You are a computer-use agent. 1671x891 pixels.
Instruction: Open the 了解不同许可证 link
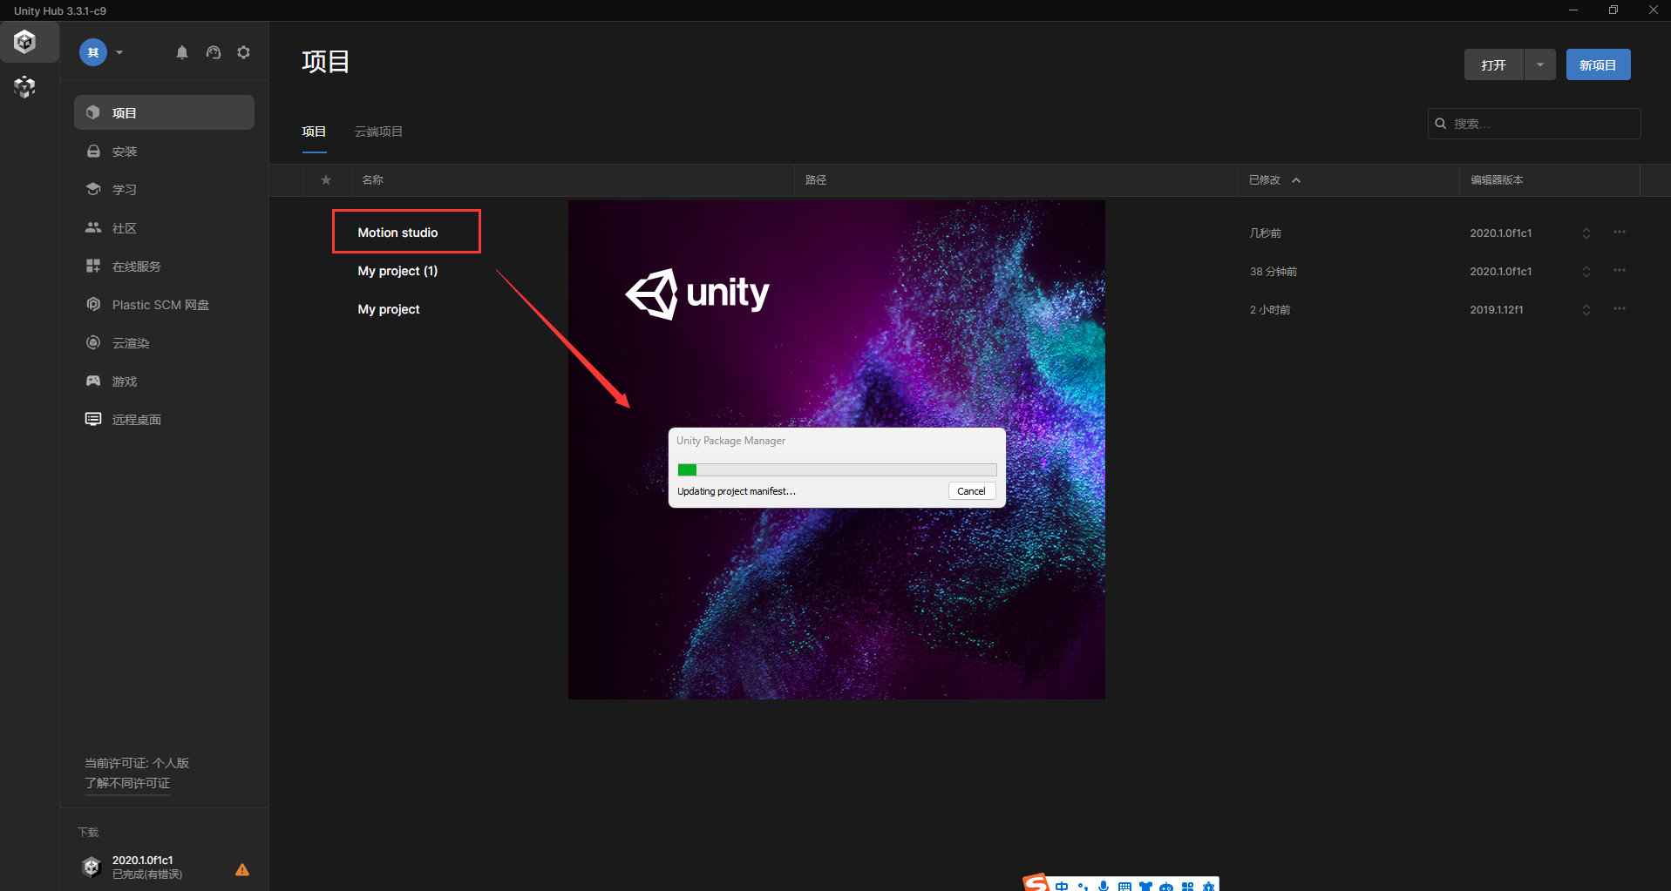point(127,783)
